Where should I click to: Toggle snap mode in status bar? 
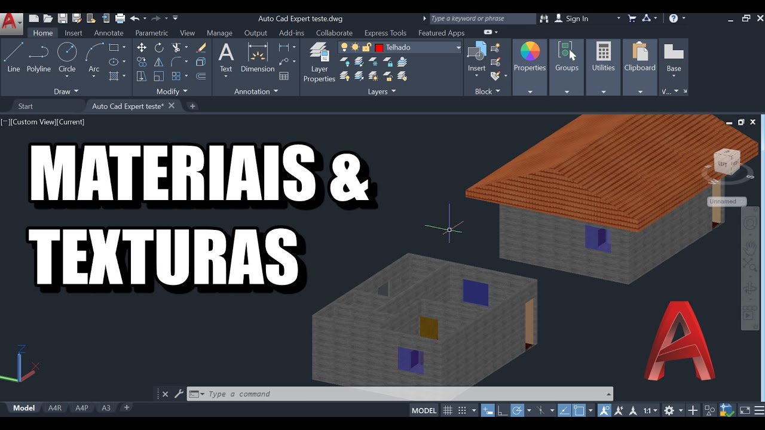click(x=461, y=411)
